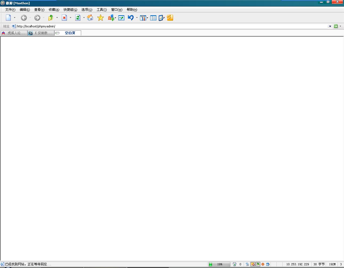Click the blocked count '0' in status bar
This screenshot has width=344, height=268.
240,264
